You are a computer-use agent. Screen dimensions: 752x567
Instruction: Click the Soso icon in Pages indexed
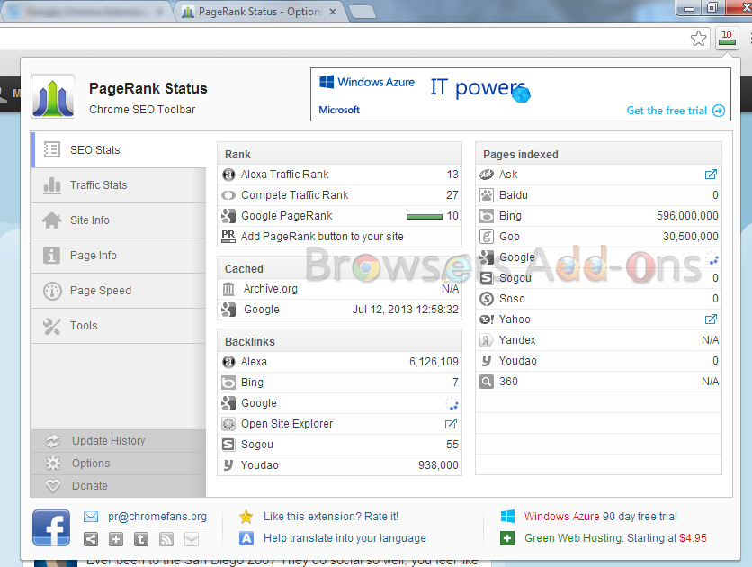click(487, 299)
